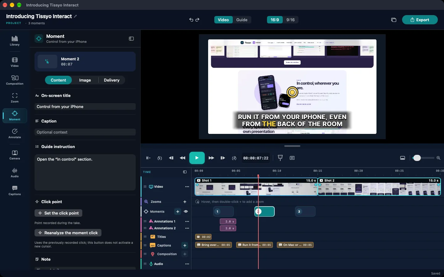Open the Composition sidebar panel
444x277 pixels.
point(14,80)
